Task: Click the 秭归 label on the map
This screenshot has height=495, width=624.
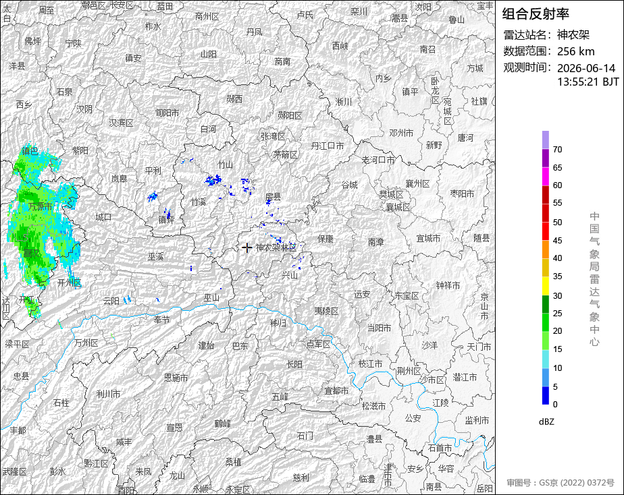Action: (x=278, y=324)
